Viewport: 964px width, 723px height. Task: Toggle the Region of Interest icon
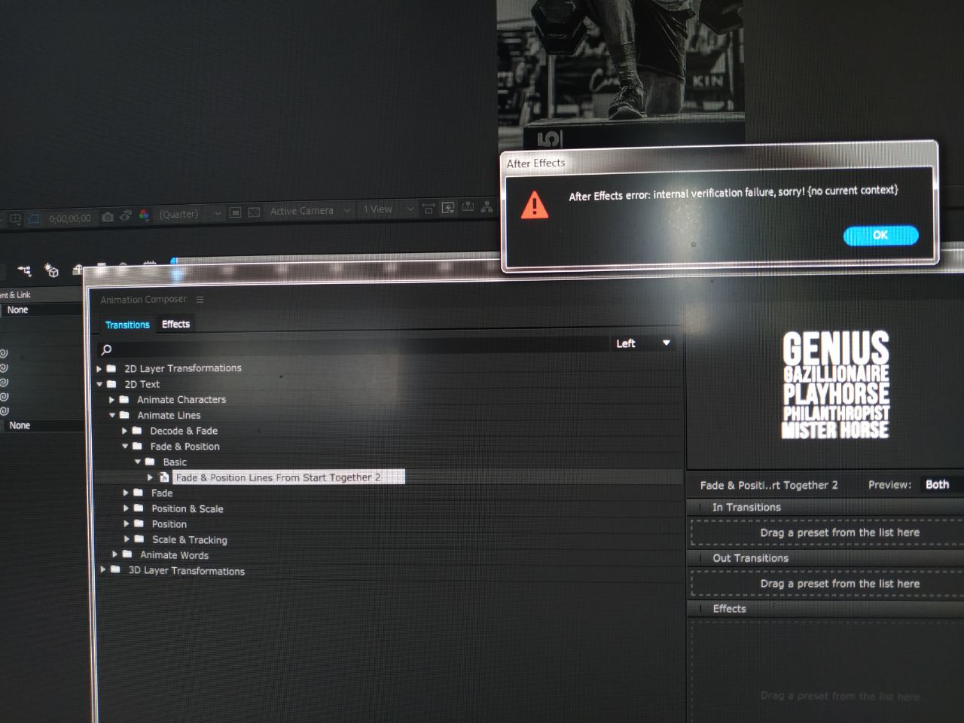coord(235,213)
